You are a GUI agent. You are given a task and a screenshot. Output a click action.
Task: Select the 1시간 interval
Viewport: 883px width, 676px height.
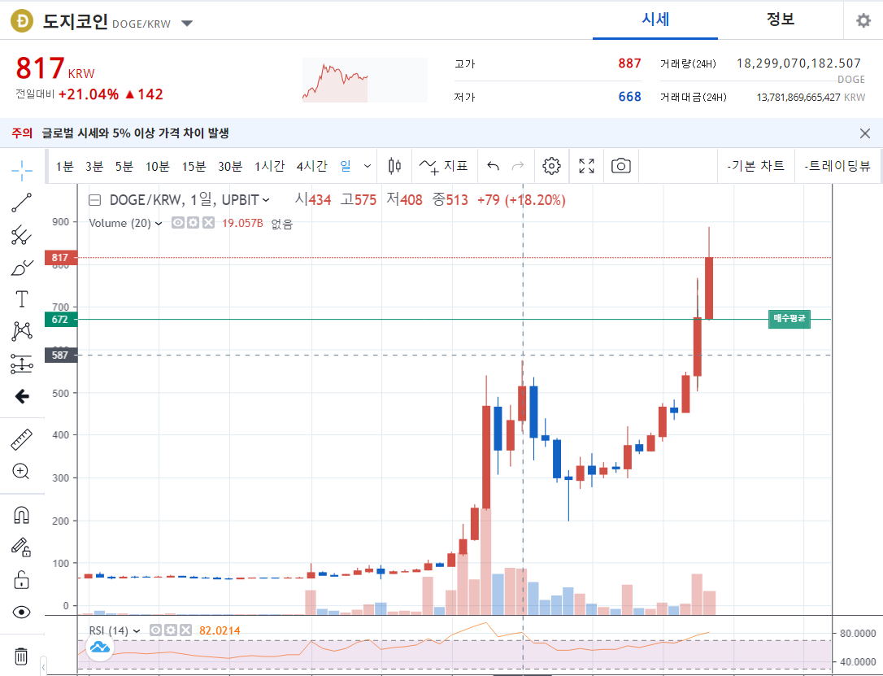click(x=270, y=167)
